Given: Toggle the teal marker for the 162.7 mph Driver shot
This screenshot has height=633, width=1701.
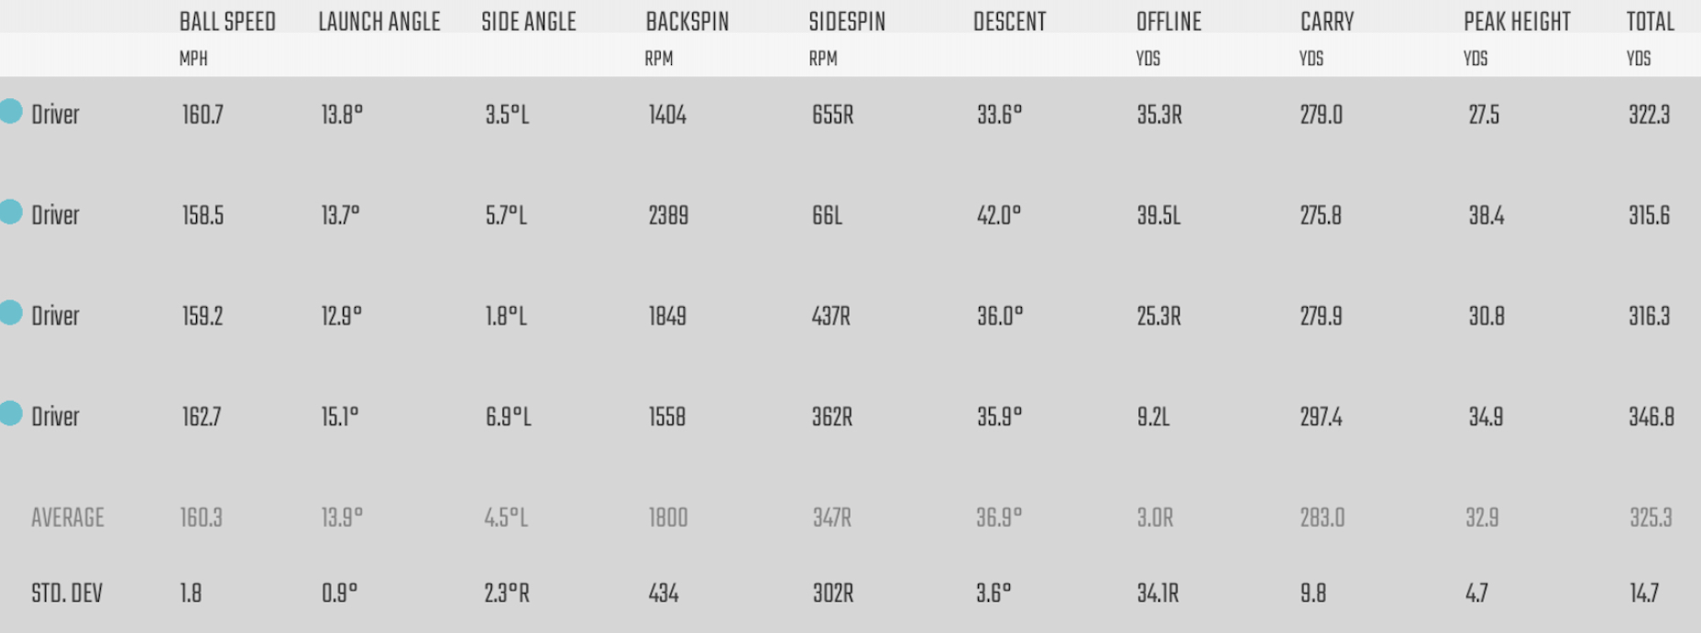Looking at the screenshot, I should tap(11, 414).
